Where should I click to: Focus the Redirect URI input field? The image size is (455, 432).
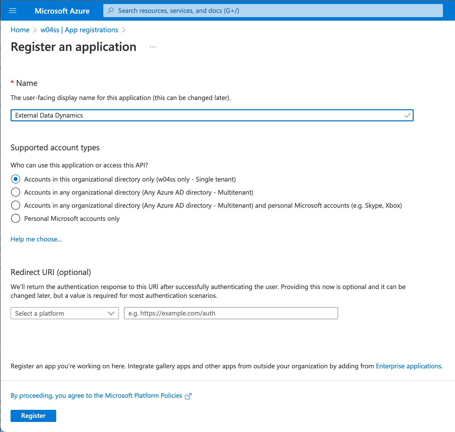[231, 313]
